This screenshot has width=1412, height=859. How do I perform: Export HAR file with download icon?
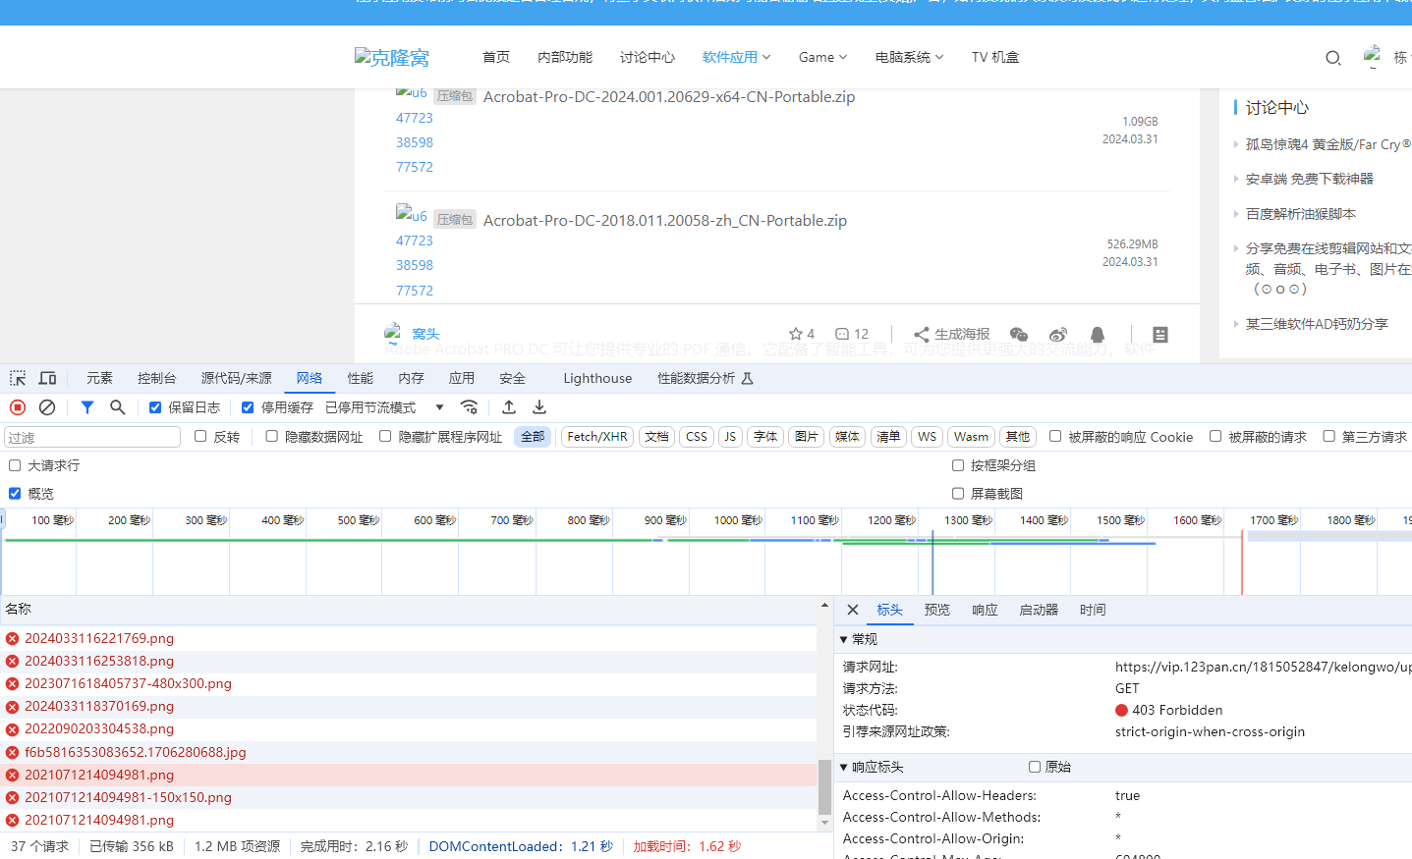click(539, 407)
